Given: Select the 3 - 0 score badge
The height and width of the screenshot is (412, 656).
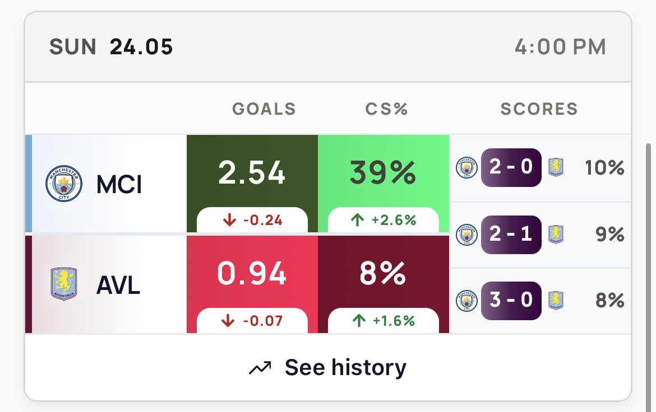Looking at the screenshot, I should tap(511, 301).
